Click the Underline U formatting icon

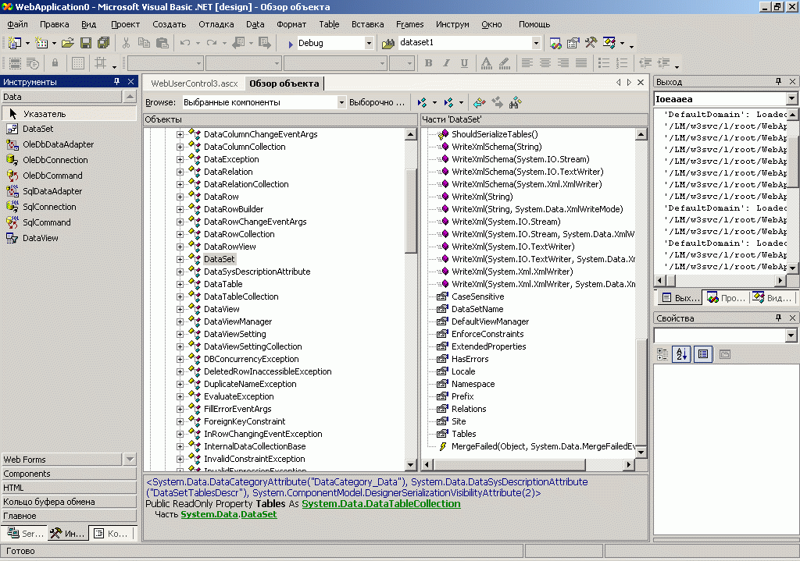click(x=464, y=63)
